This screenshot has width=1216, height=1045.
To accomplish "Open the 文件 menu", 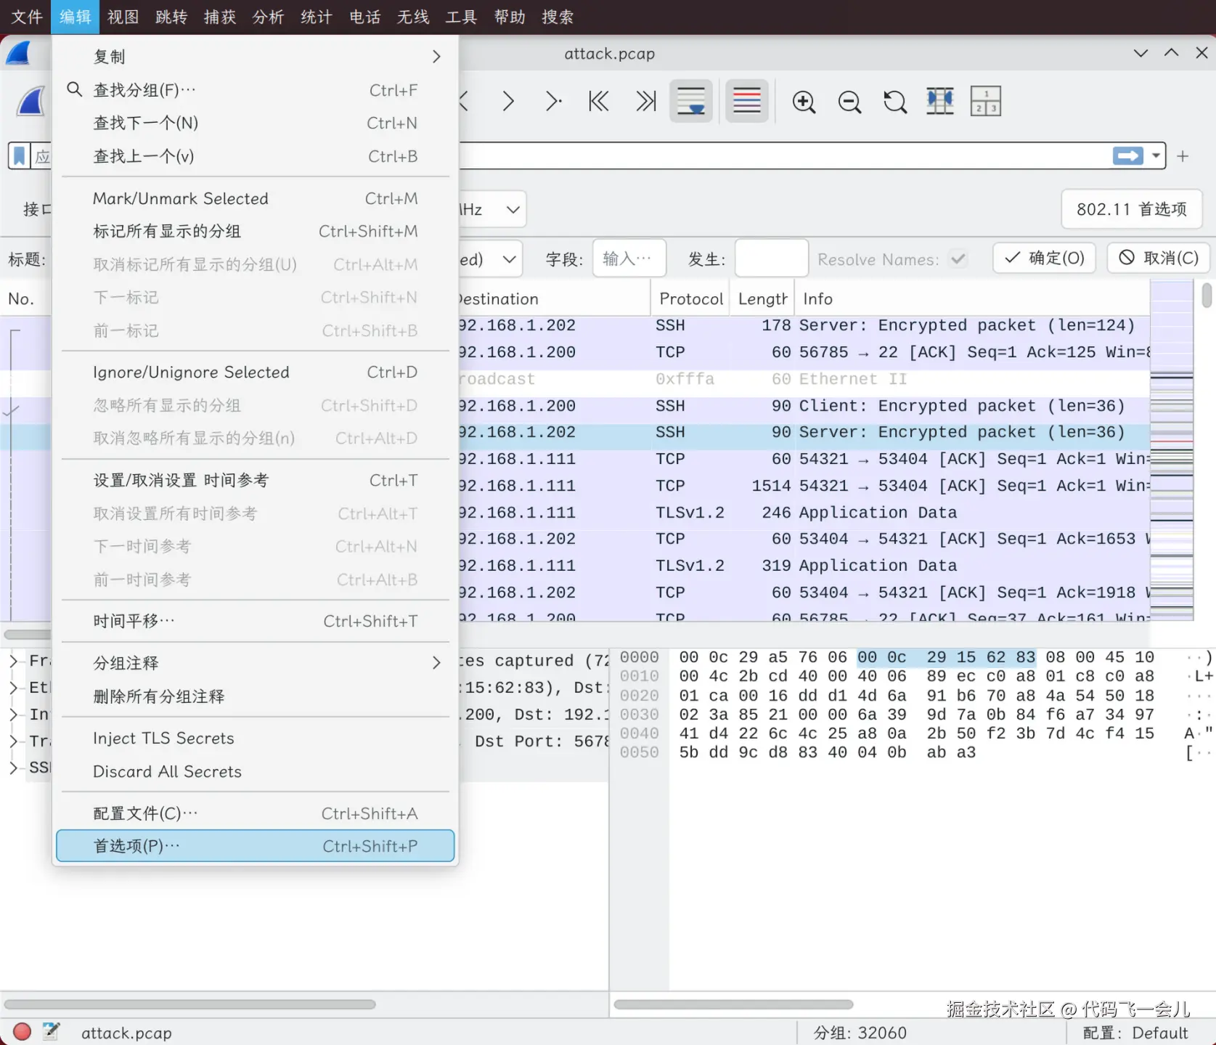I will (x=27, y=17).
